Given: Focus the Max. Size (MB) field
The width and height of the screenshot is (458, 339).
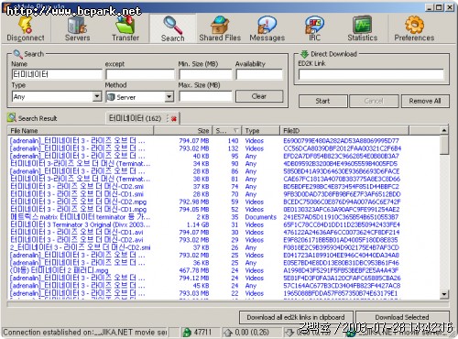Looking at the screenshot, I should tap(205, 96).
